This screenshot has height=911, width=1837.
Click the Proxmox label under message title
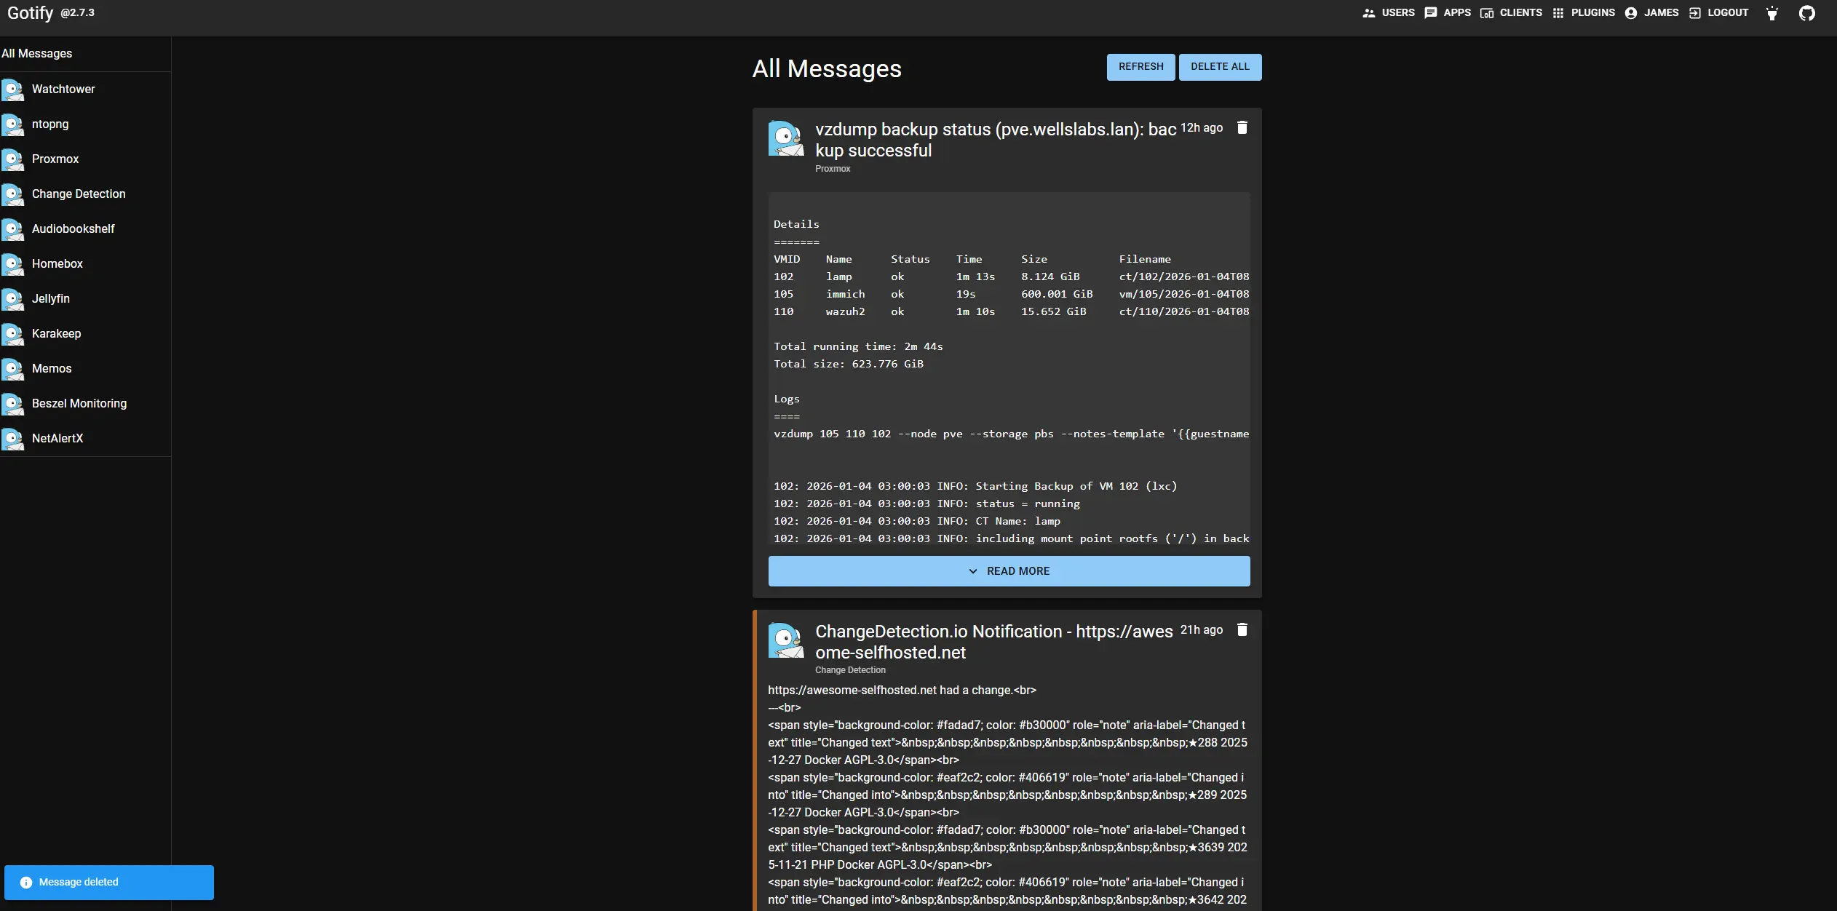(833, 169)
